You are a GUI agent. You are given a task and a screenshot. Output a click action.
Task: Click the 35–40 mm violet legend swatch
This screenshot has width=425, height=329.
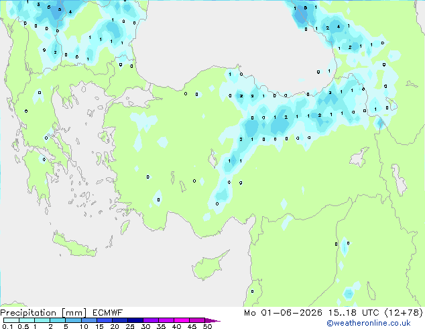click(166, 320)
